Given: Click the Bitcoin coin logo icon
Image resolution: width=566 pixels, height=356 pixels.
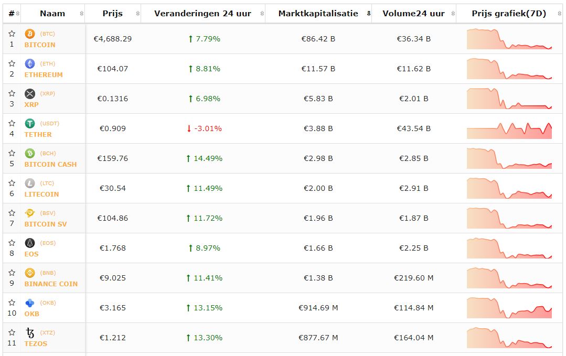Looking at the screenshot, I should click(30, 34).
